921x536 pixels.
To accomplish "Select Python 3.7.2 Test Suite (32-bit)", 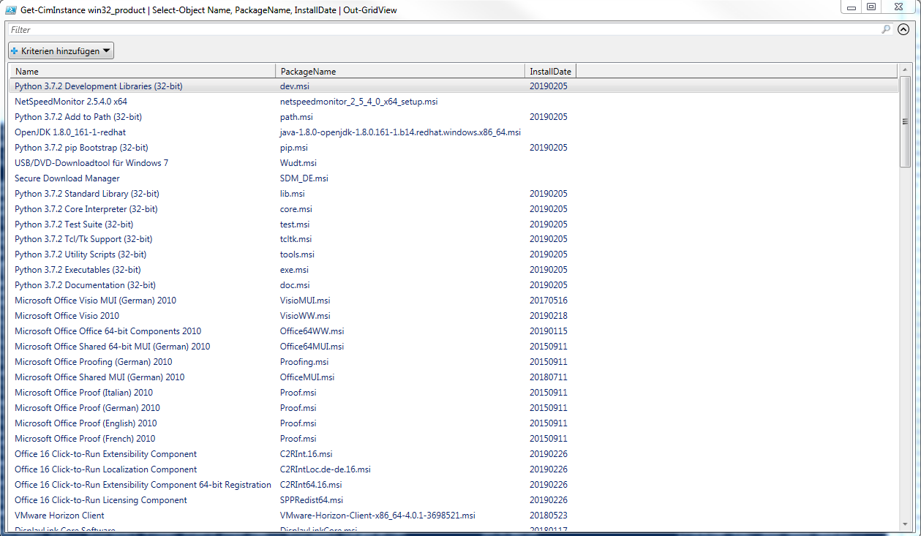I will click(x=454, y=224).
